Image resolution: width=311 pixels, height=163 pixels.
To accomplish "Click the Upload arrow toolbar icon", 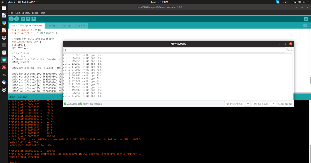I will (17, 19).
